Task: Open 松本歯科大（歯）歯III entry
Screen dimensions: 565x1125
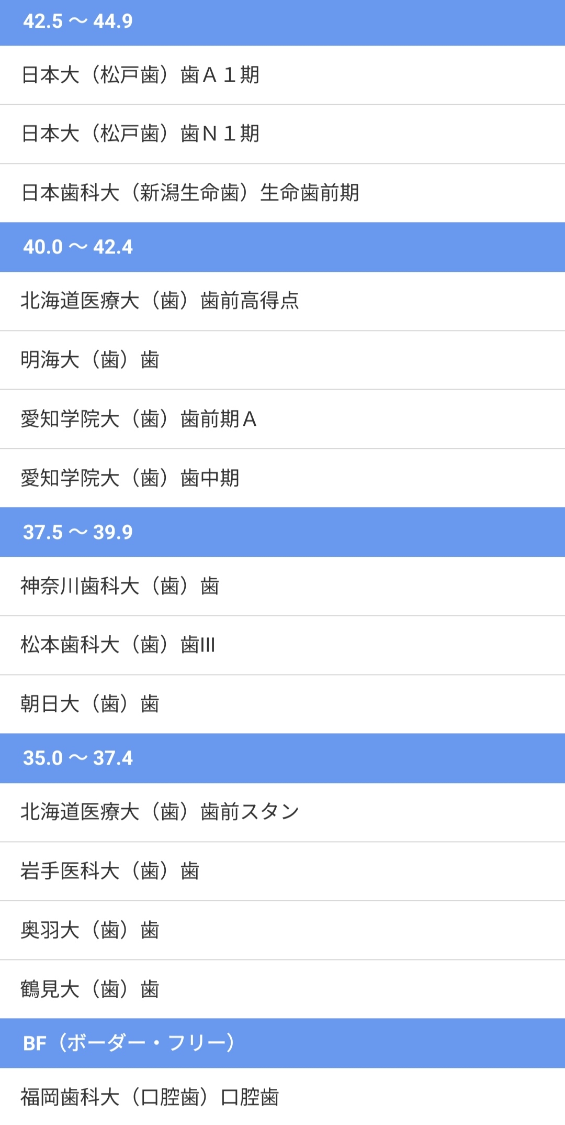Action: click(118, 645)
